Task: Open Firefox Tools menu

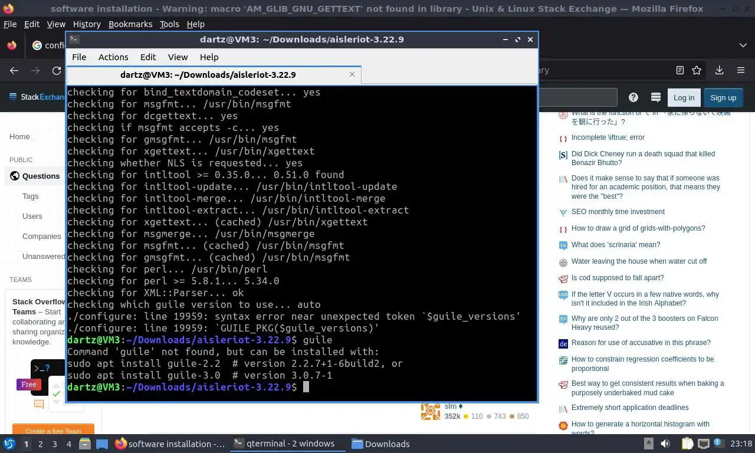Action: 169,24
